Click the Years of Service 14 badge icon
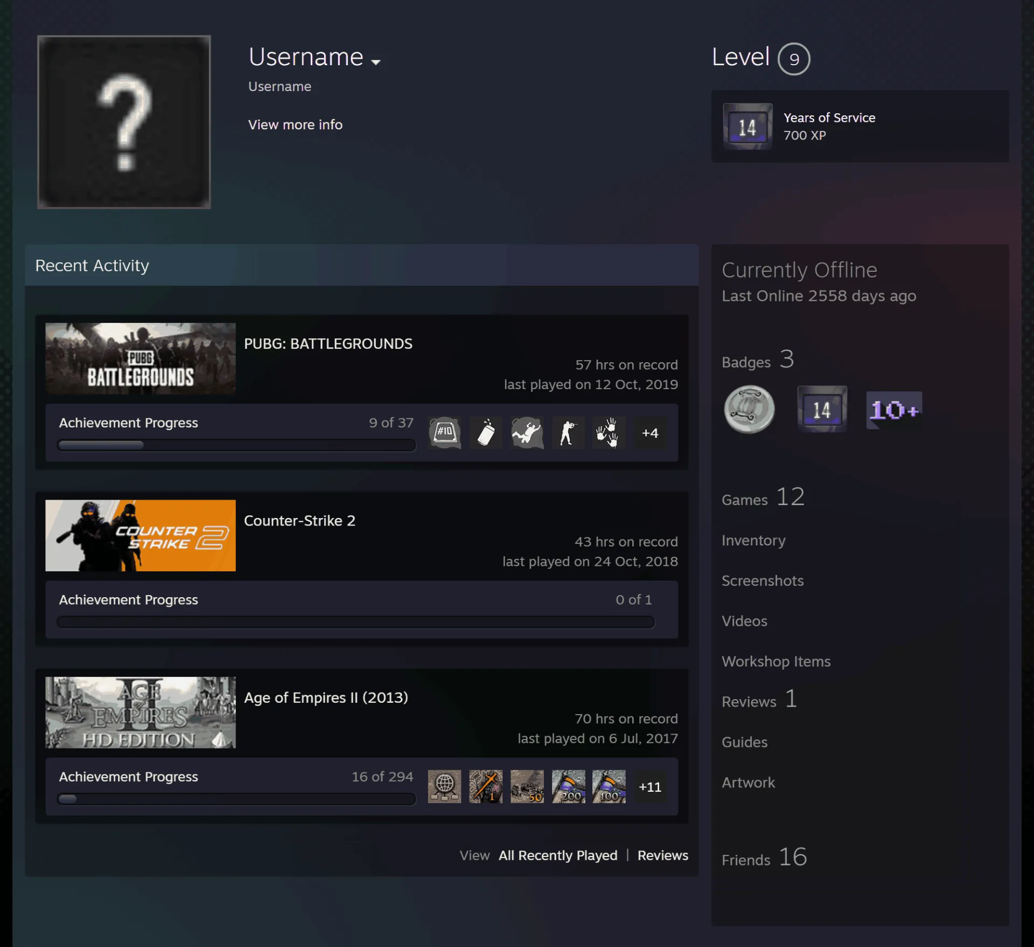Screen dimensions: 1034x947 click(747, 127)
